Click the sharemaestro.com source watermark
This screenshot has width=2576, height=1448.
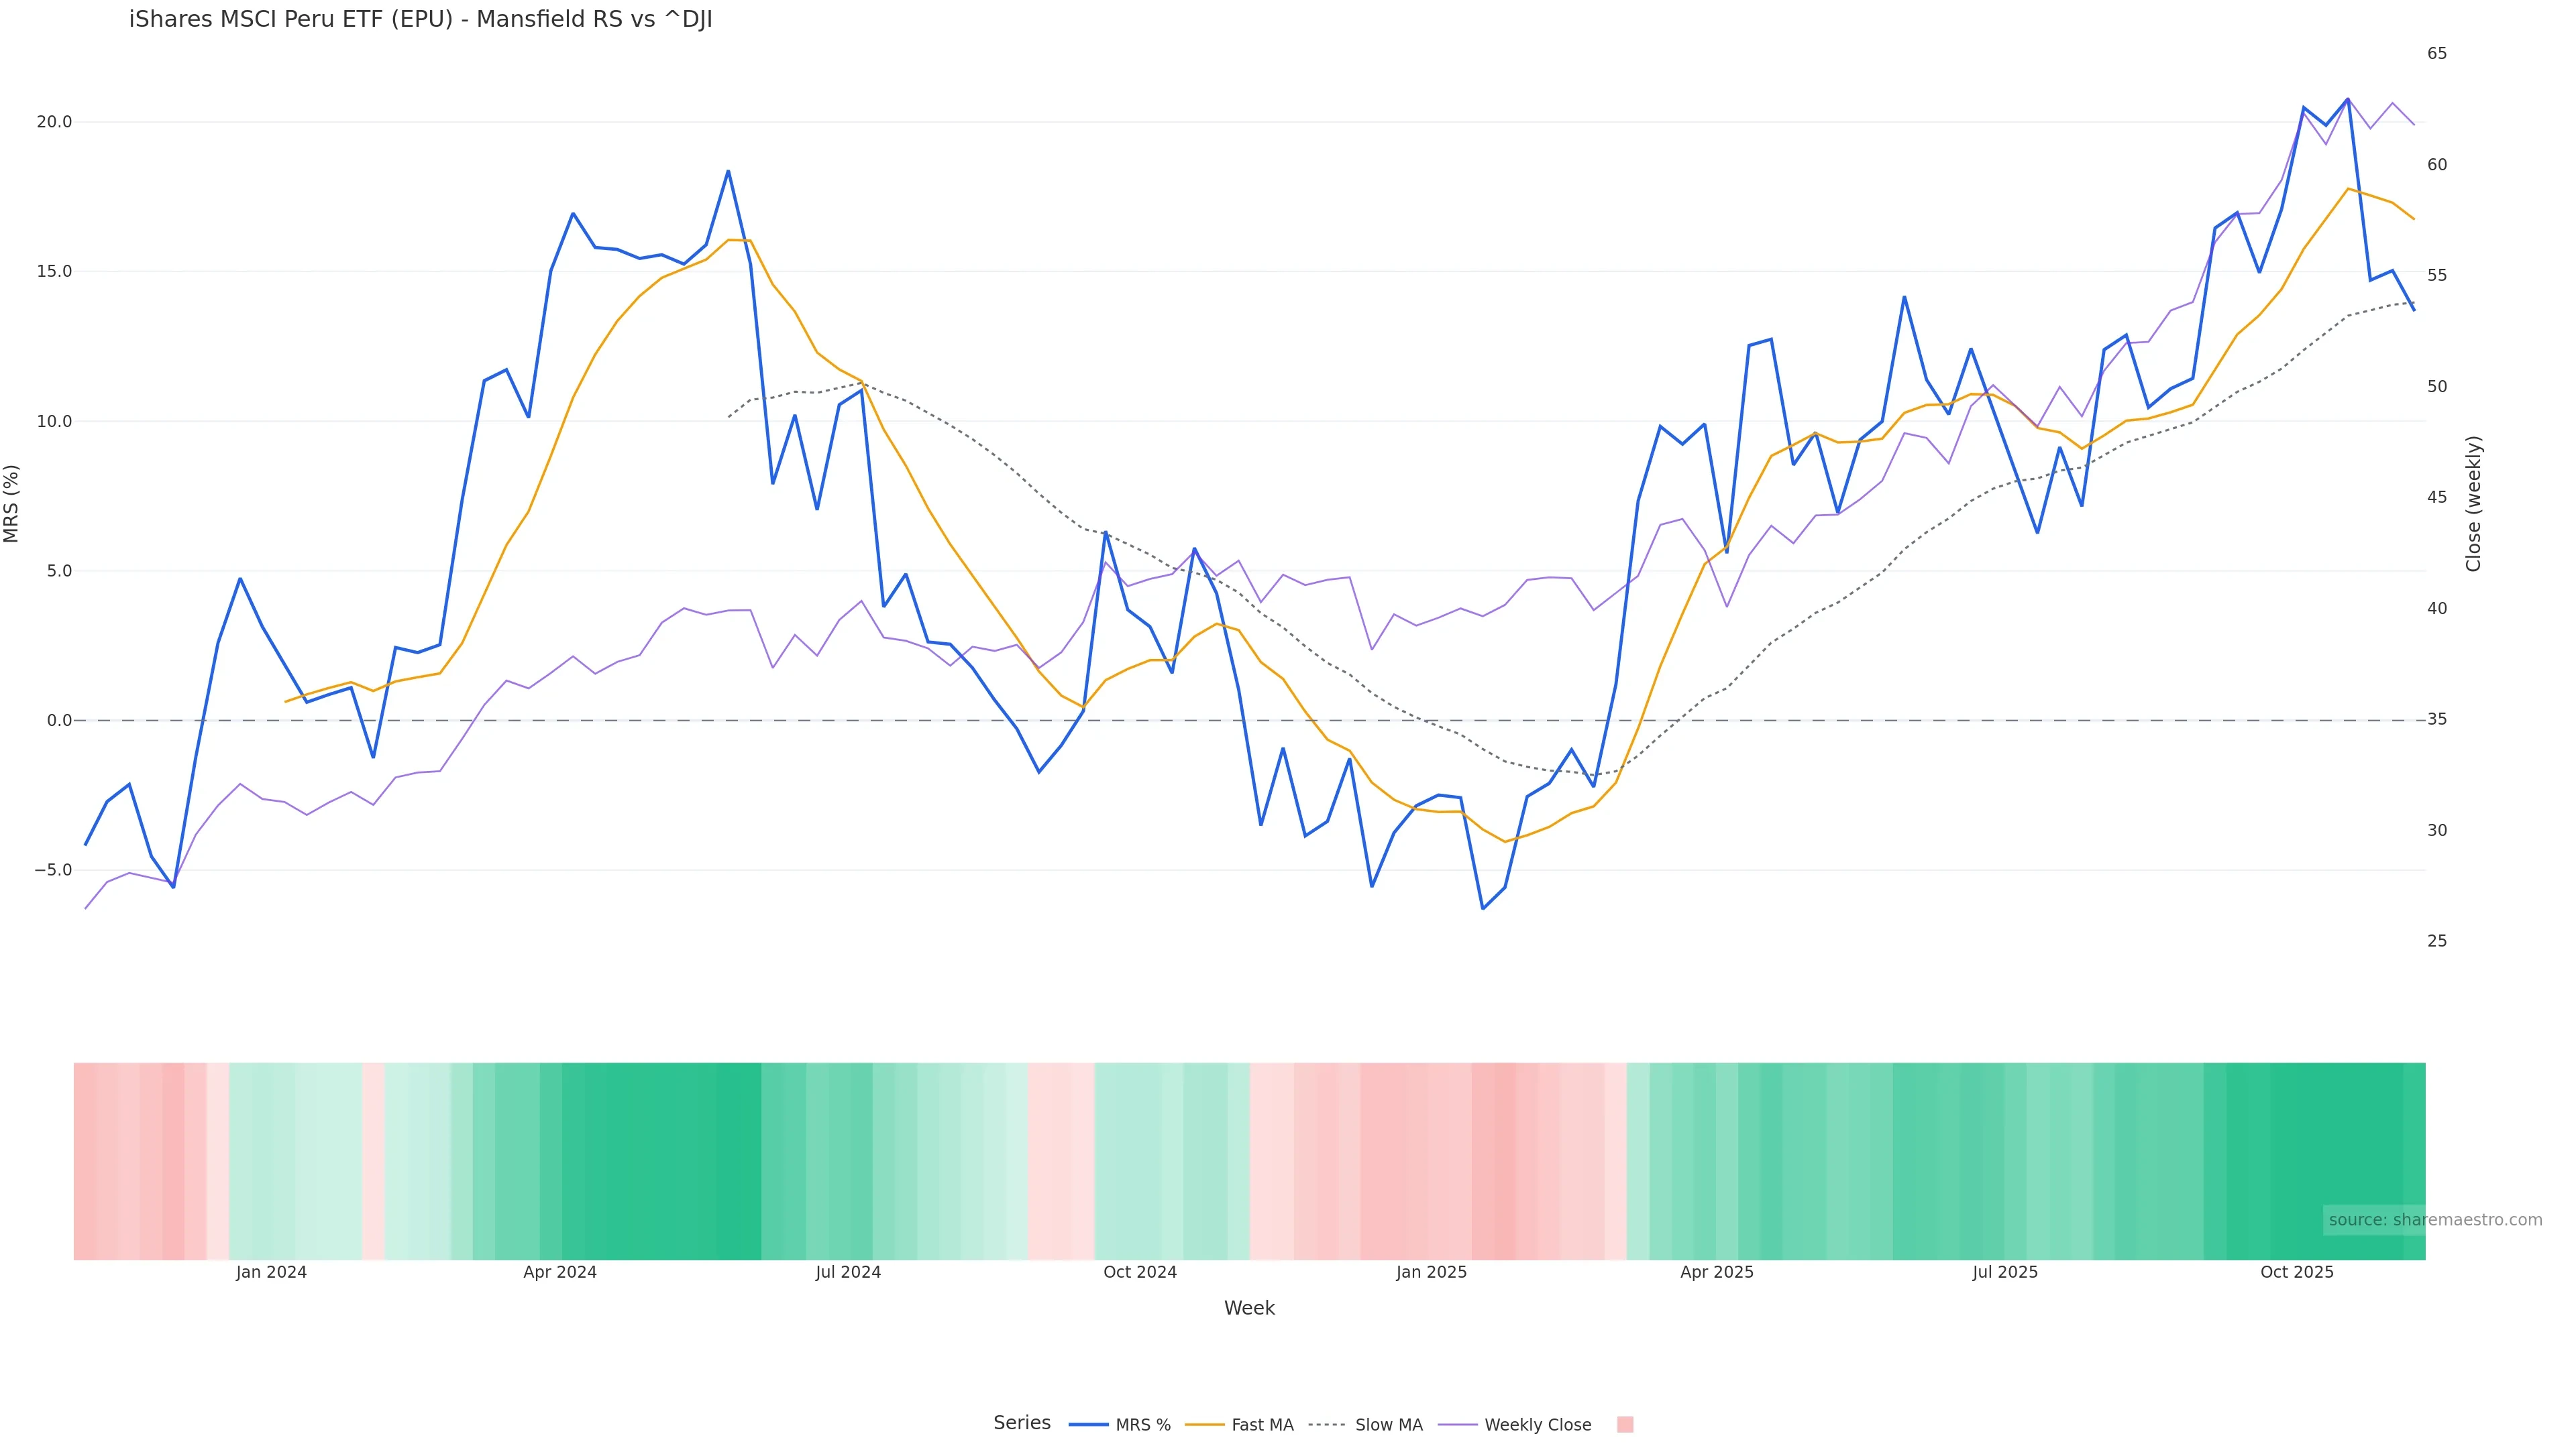pyautogui.click(x=2434, y=1219)
